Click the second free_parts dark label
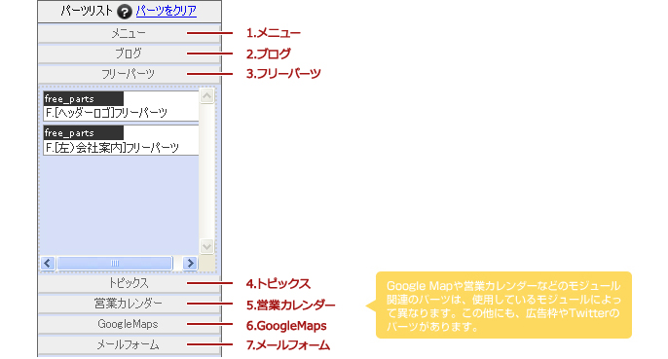 [84, 133]
